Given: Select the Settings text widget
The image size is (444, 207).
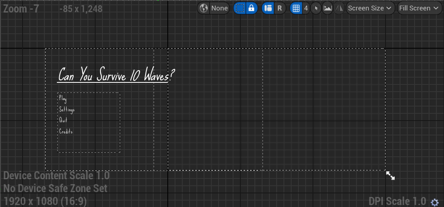Looking at the screenshot, I should [x=67, y=110].
